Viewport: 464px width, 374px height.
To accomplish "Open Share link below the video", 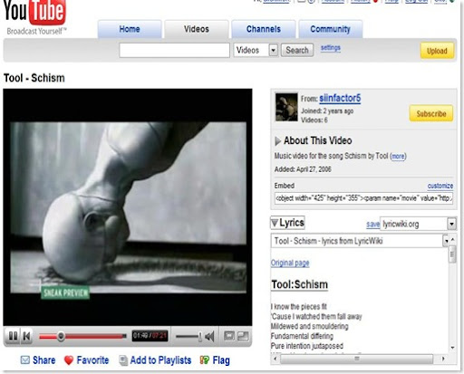I will coord(43,360).
